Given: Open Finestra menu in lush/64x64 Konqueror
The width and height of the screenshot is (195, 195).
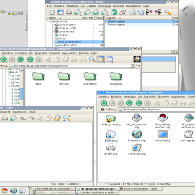Looking at the screenshot, I should (84, 53).
